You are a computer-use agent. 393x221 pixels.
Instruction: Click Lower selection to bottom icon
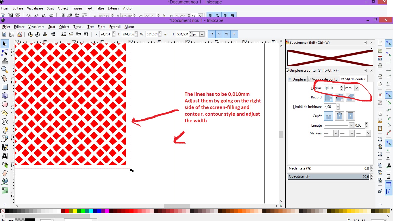pyautogui.click(x=63, y=34)
